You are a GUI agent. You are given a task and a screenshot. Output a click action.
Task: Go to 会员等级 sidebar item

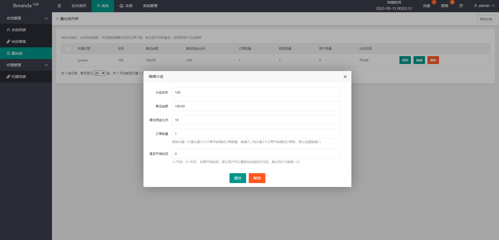click(19, 42)
